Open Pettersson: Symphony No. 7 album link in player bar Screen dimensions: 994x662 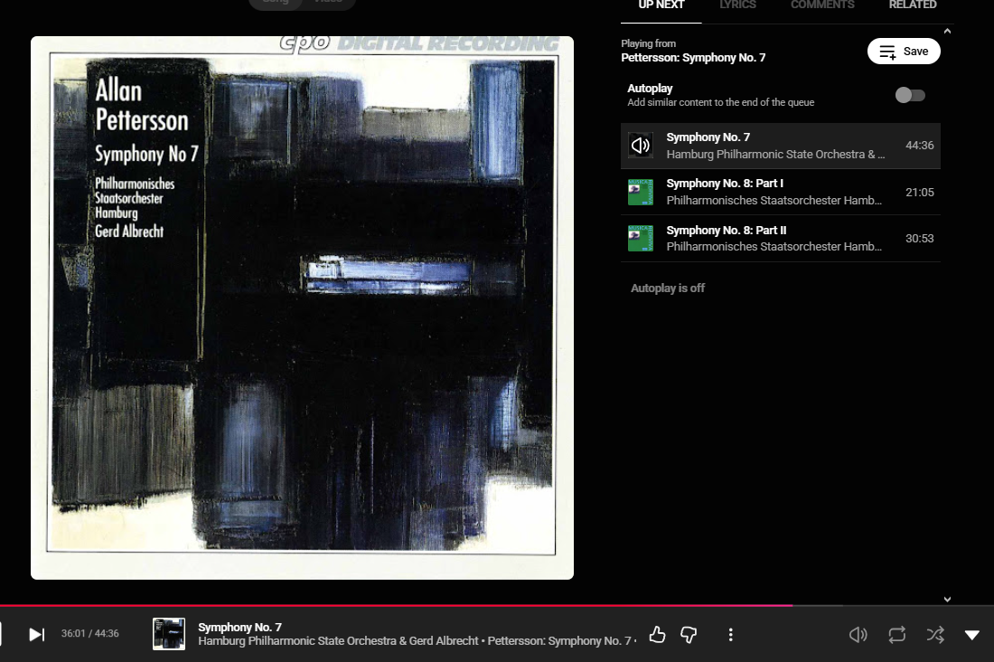tap(559, 641)
